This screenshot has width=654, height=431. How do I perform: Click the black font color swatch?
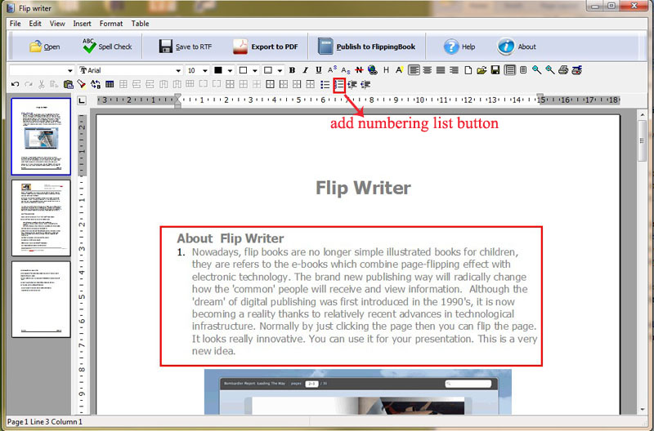click(217, 70)
